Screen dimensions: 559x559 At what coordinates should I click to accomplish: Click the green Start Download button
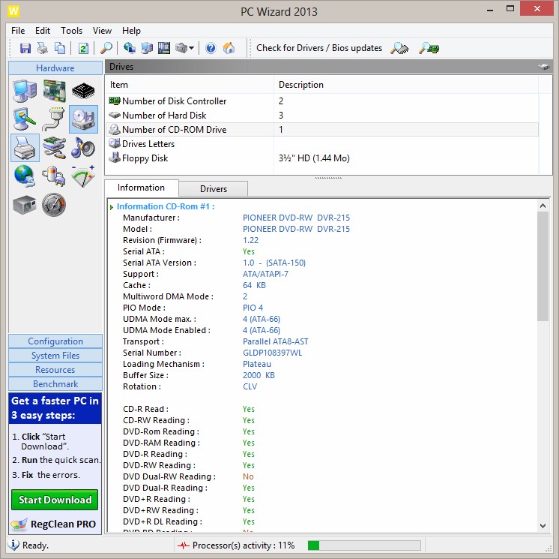[55, 500]
